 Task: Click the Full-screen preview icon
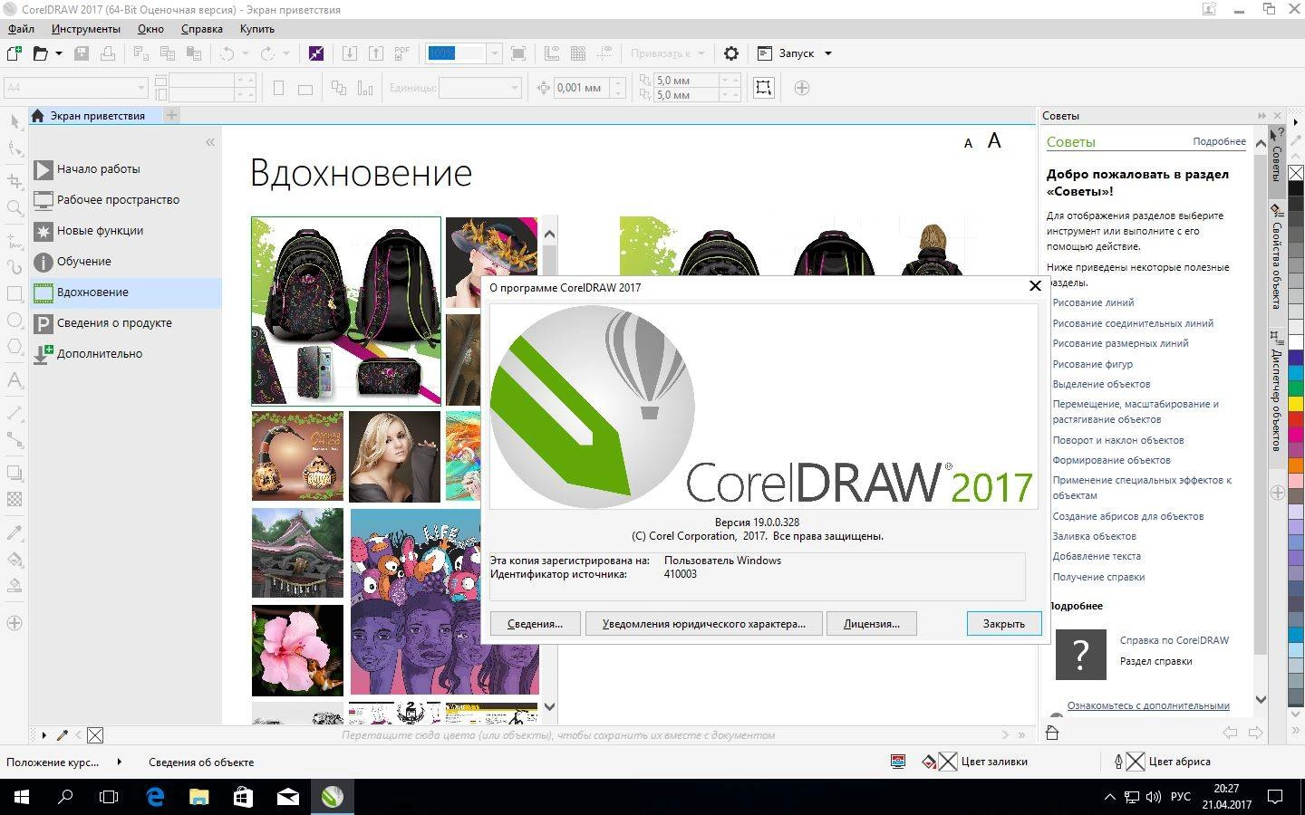(x=518, y=53)
